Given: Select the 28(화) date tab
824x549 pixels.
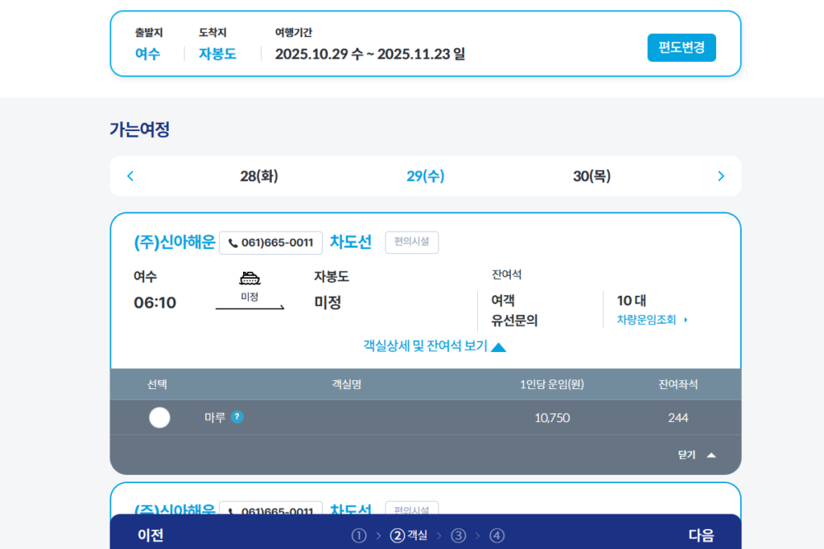Looking at the screenshot, I should [x=259, y=176].
